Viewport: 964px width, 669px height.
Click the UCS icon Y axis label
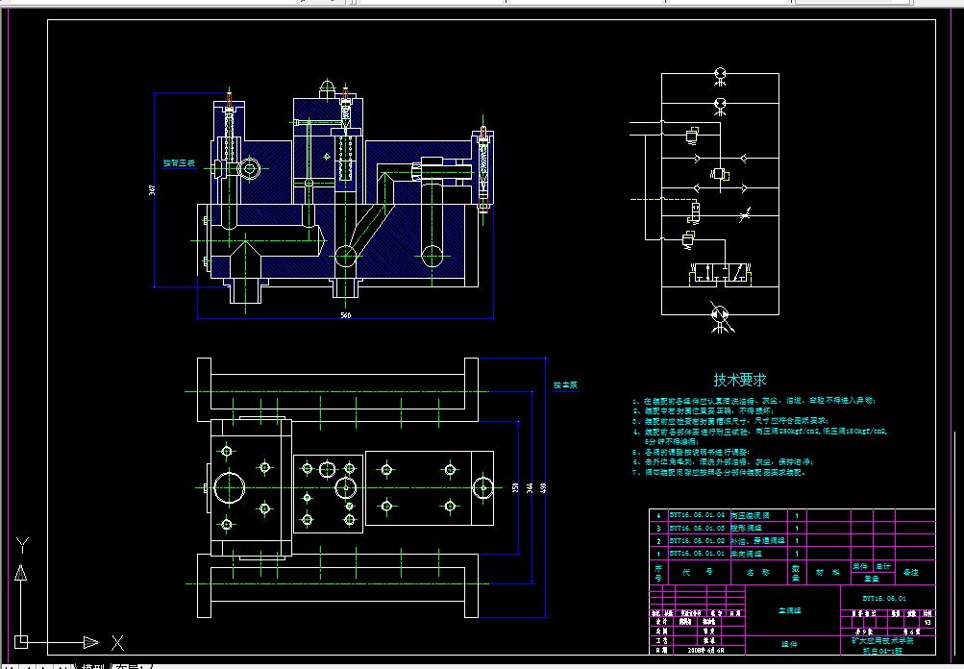pos(22,545)
